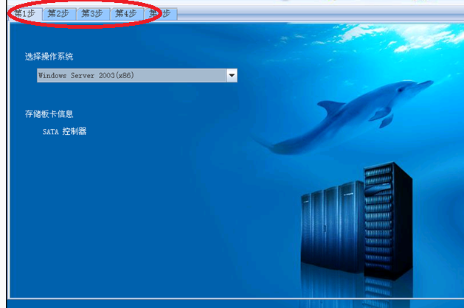Viewport: 464px width, 308px height.
Task: Click the tall server rack cabinet
Action: pos(387,217)
